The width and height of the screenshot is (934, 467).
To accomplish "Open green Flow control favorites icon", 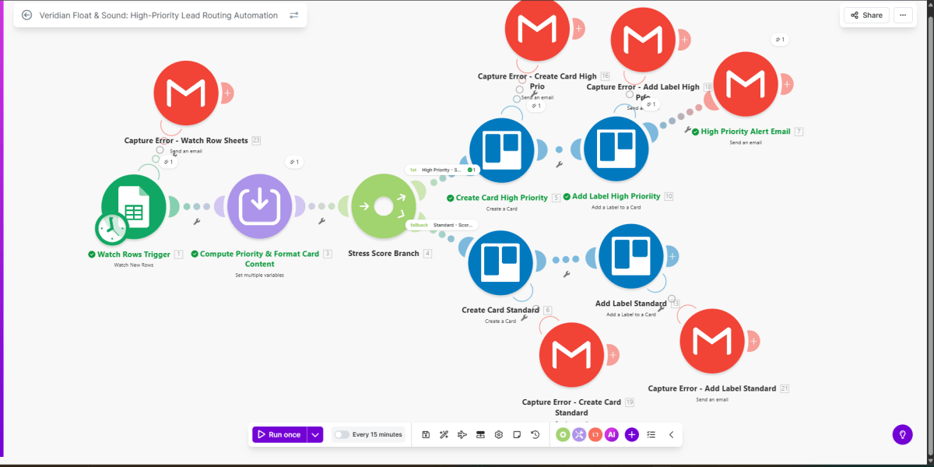I will coord(563,434).
